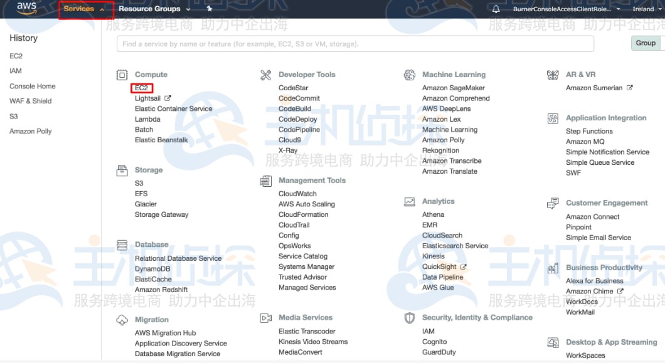665x363 pixels.
Task: Click the Analytics chart icon
Action: point(409,202)
